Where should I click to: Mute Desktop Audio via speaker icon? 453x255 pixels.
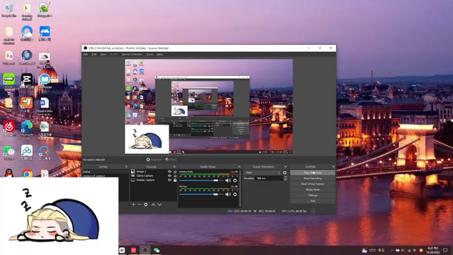pos(228,180)
